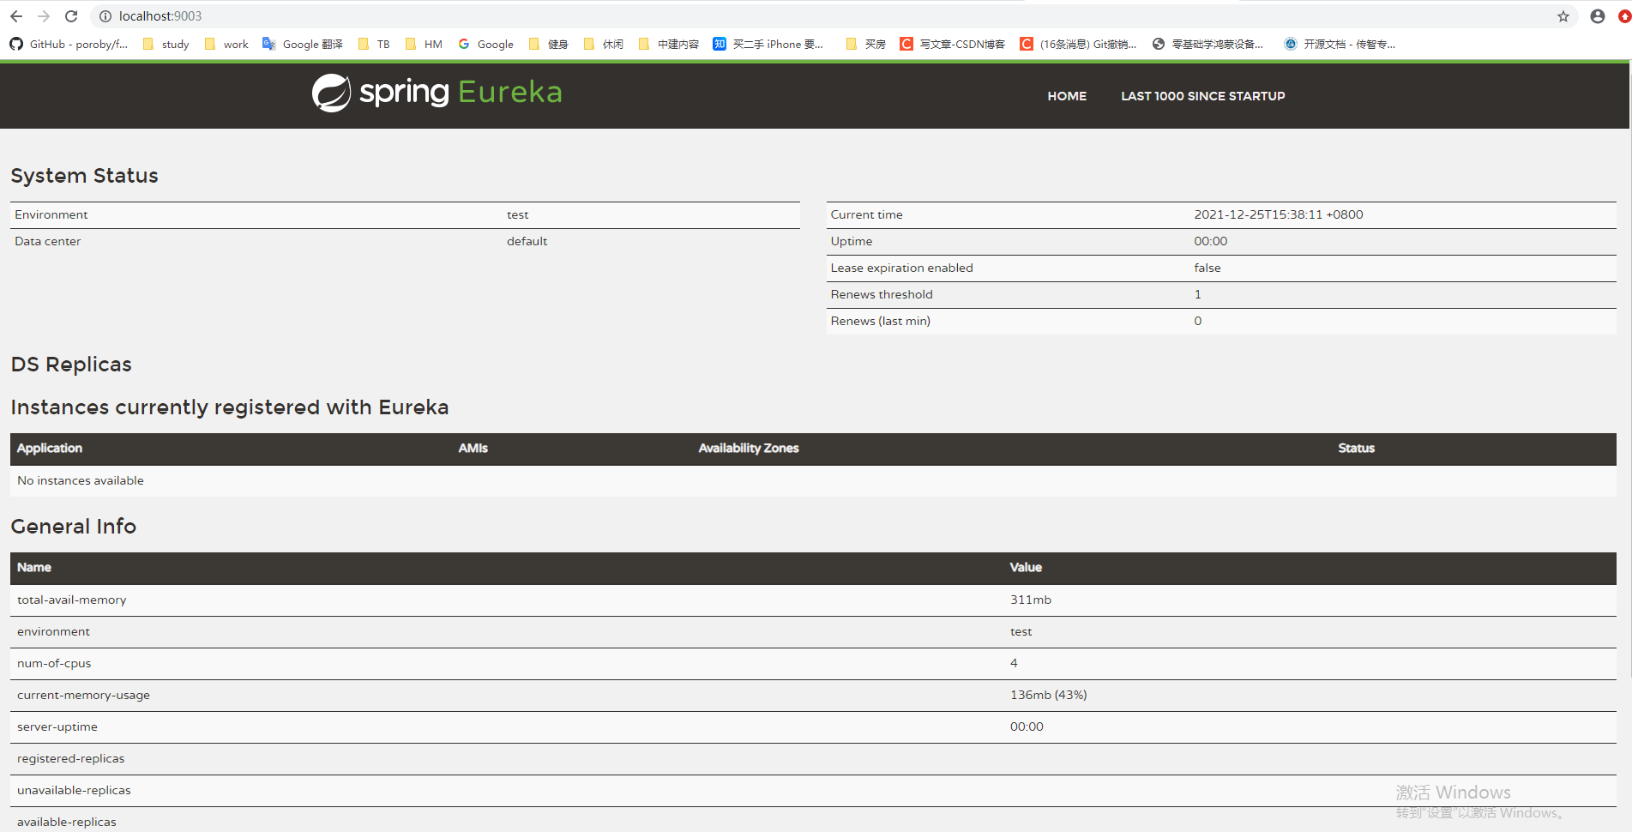1632x832 pixels.
Task: Open the 买二手 iPhone Zhihu bookmark
Action: tap(768, 44)
